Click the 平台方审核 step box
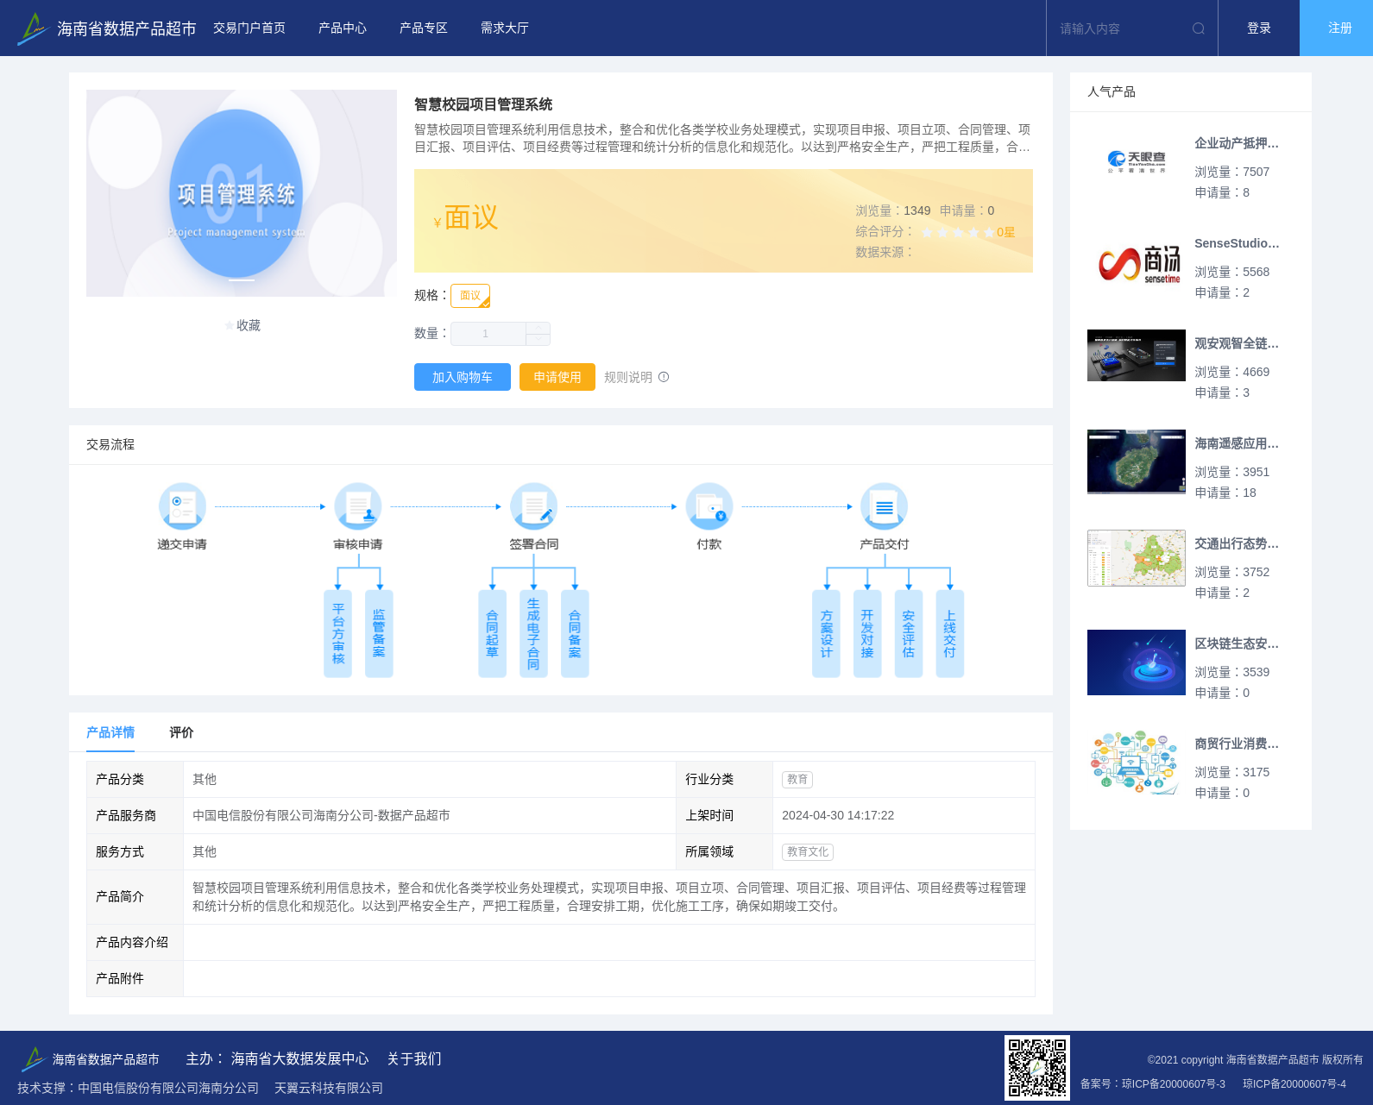Screen dimensions: 1373x1105 click(x=338, y=634)
